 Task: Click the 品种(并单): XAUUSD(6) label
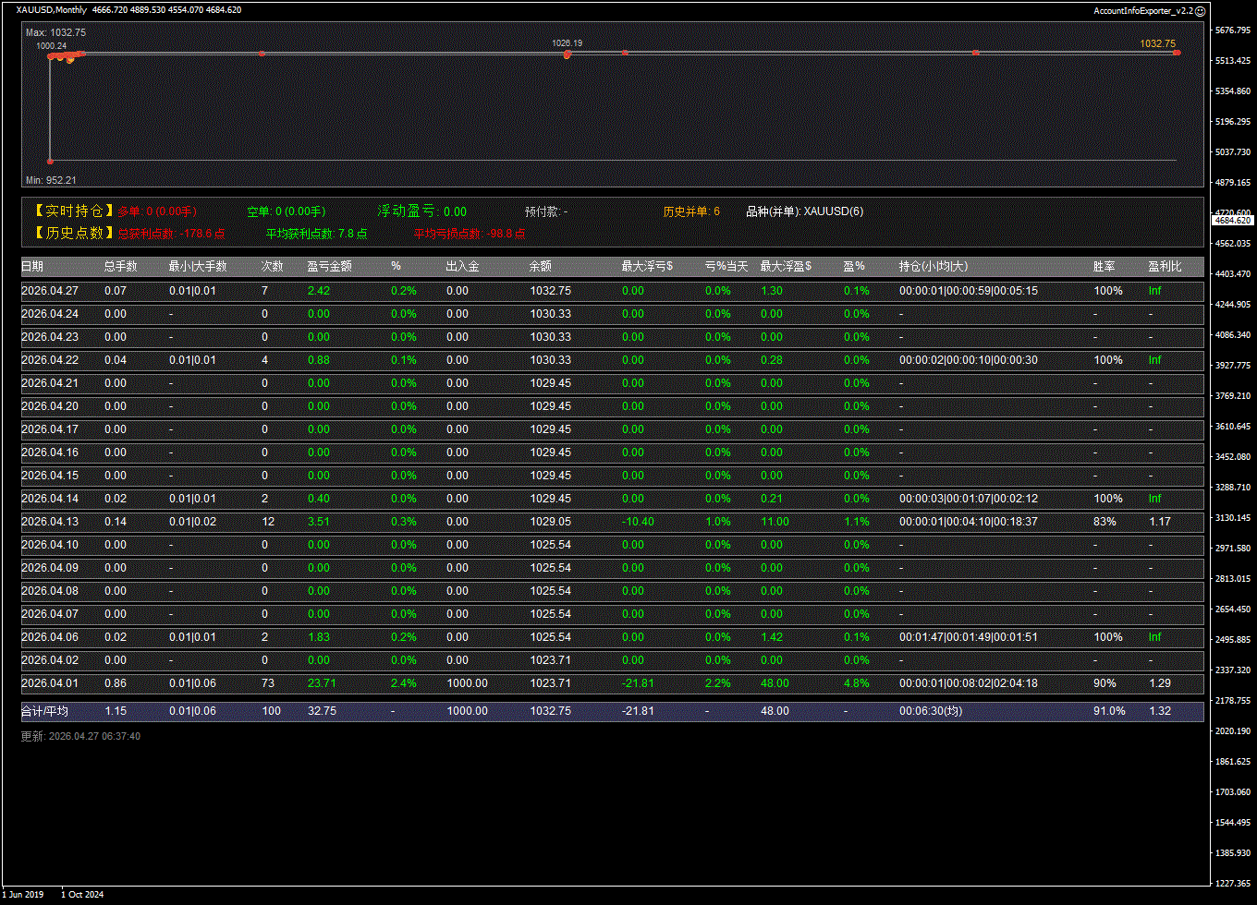pos(804,211)
